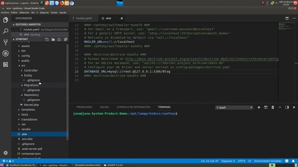Open the Search view in activity bar

(6, 31)
